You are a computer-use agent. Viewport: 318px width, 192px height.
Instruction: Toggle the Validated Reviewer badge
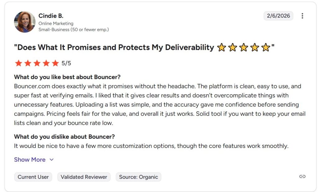click(x=84, y=177)
